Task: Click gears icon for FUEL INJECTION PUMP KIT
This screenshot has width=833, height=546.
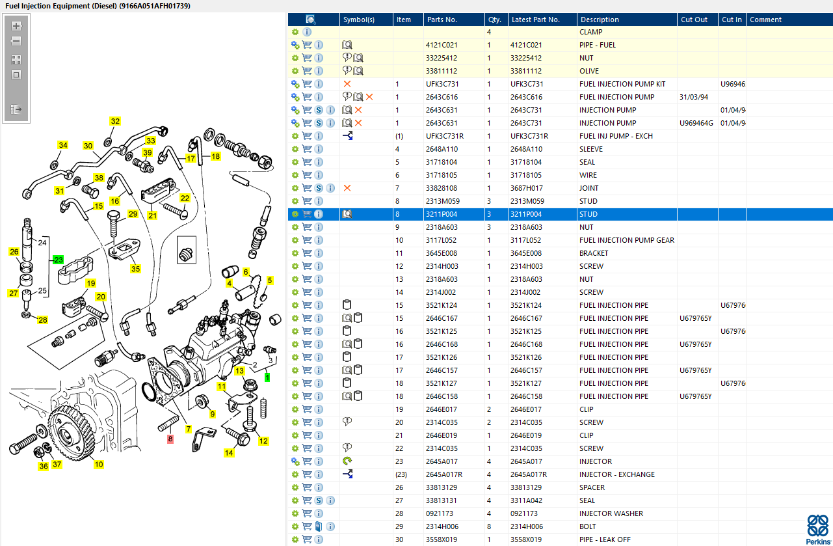Action: 295,84
